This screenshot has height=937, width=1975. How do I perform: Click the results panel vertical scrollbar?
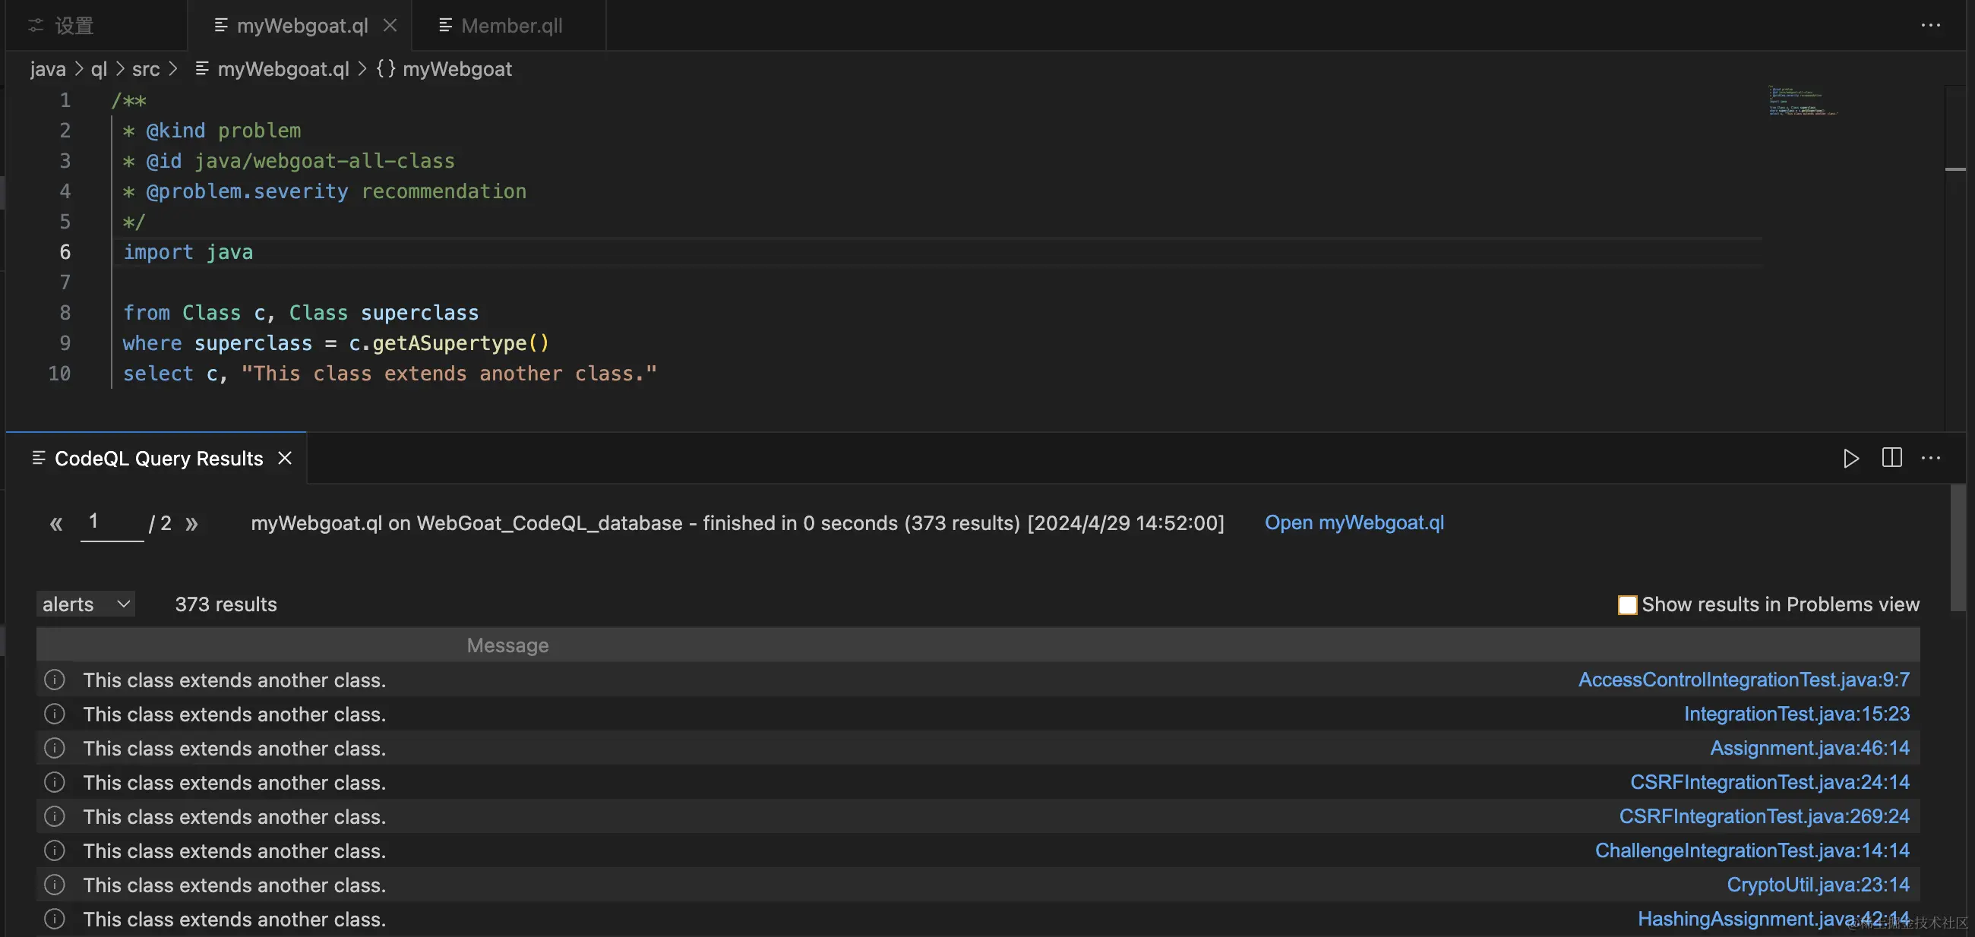click(x=1958, y=547)
